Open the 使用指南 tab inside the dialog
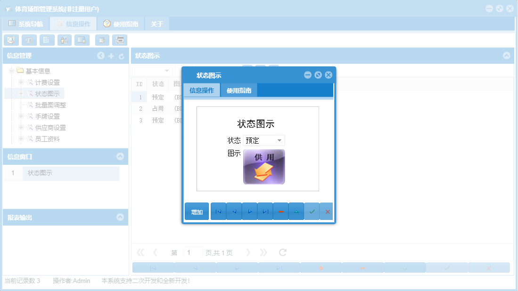518x291 pixels. (x=238, y=90)
